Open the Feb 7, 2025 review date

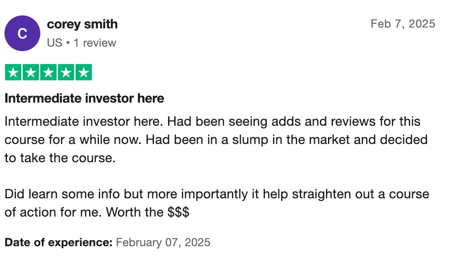coord(403,24)
